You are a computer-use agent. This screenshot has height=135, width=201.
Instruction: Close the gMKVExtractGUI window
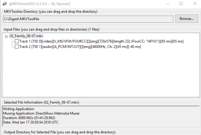click(x=195, y=4)
